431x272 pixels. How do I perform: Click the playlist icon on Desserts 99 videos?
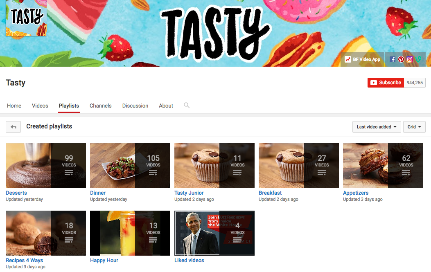(69, 173)
